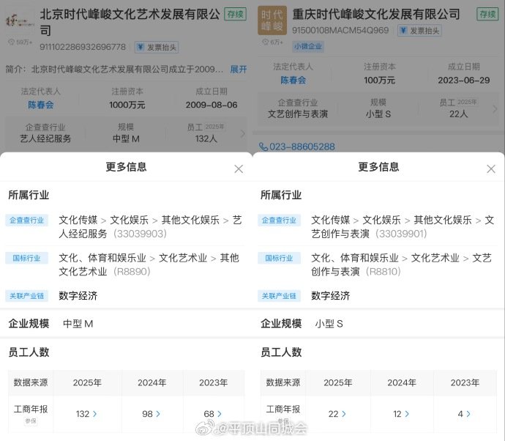Image resolution: width=505 pixels, height=441 pixels.
Task: Click 数字经济 in right panel
Action: tap(330, 296)
